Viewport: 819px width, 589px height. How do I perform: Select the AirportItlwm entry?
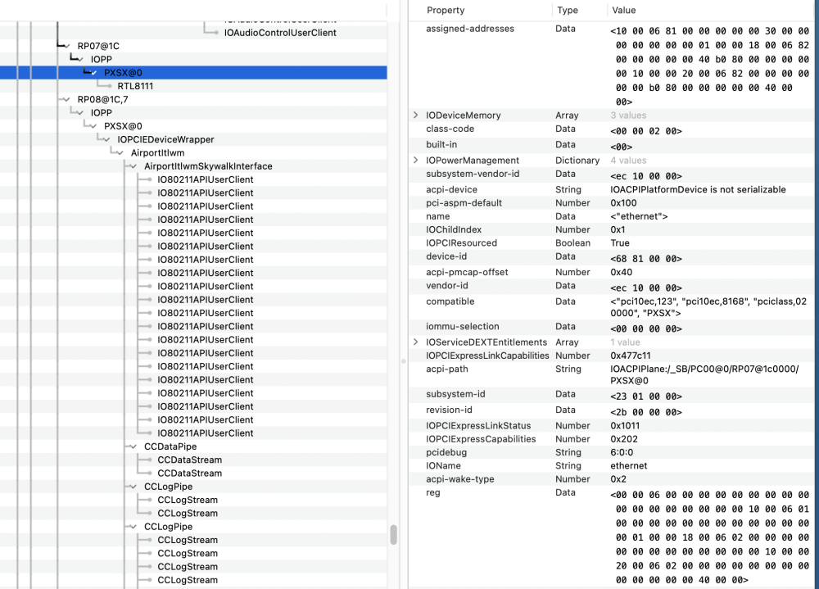(x=158, y=153)
